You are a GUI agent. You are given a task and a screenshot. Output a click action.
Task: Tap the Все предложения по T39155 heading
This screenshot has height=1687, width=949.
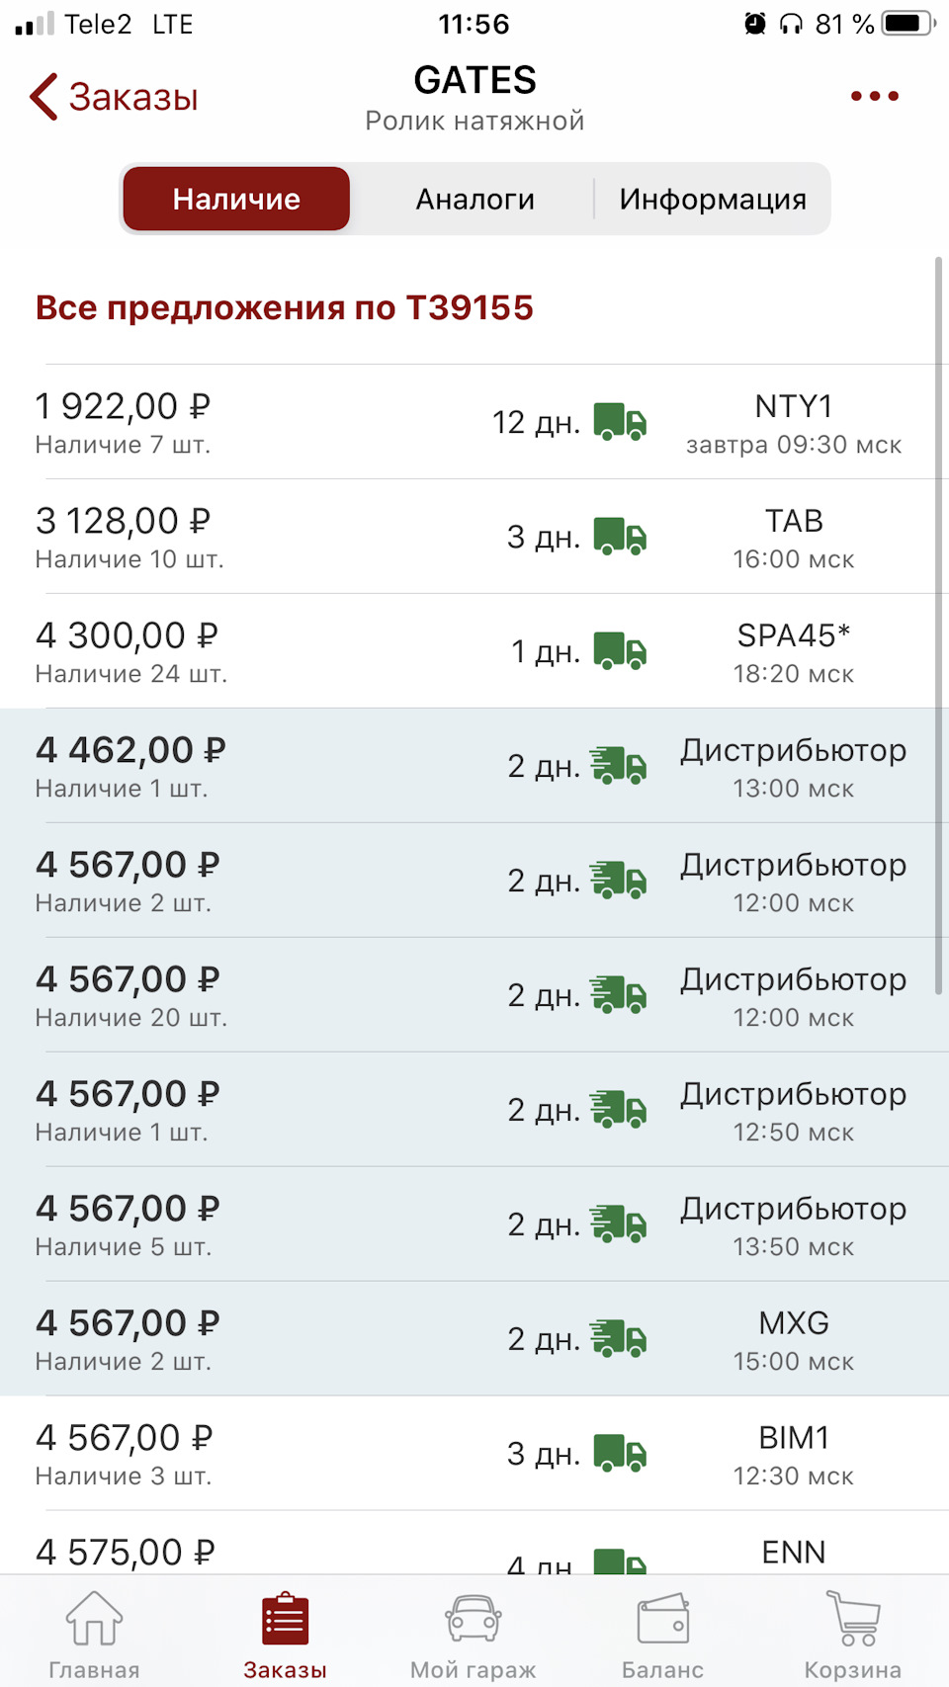point(285,308)
